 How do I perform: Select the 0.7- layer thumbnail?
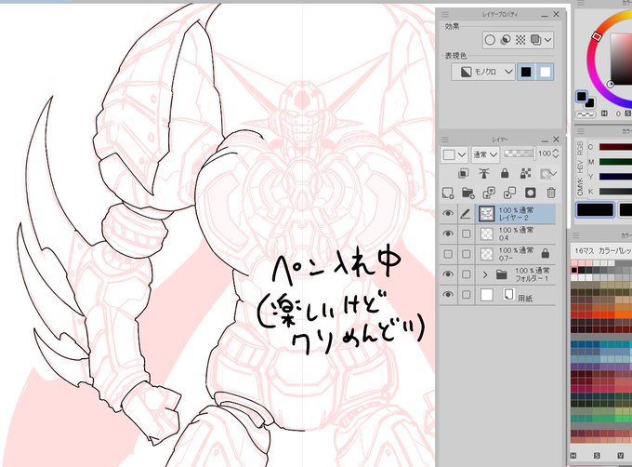487,254
